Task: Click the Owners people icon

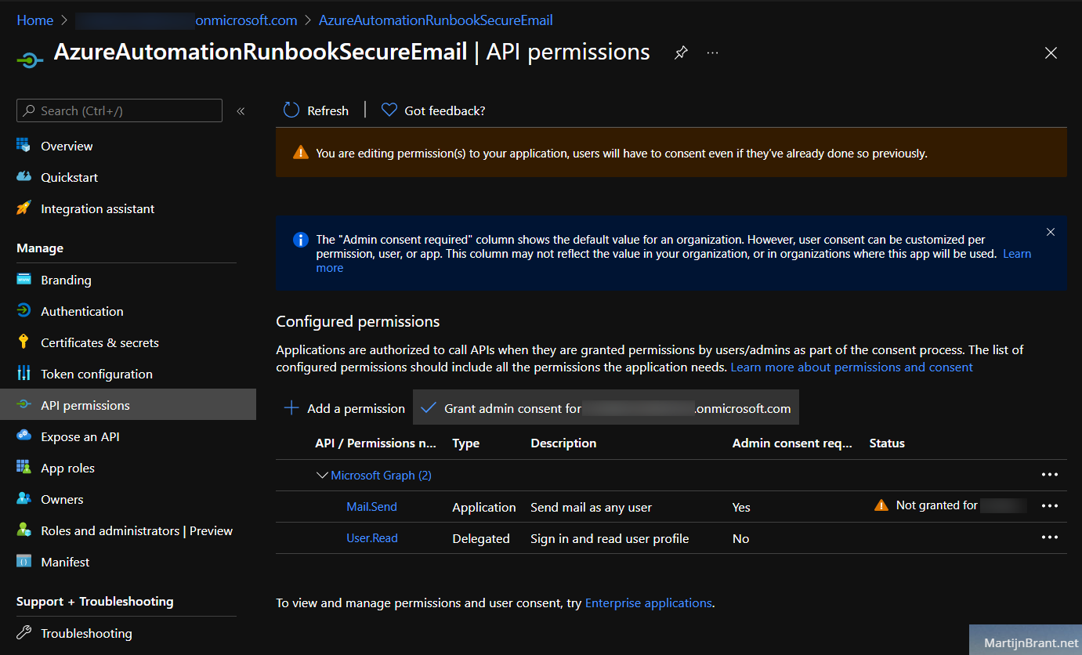Action: 24,499
